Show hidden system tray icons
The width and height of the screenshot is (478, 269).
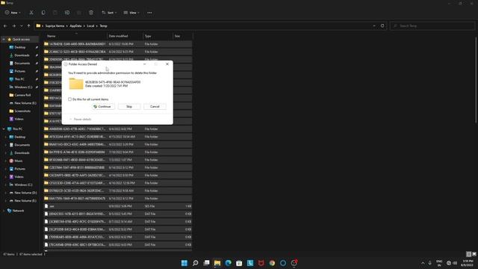(x=423, y=263)
